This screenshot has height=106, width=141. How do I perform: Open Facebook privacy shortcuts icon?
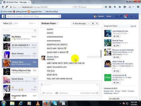(132, 16)
